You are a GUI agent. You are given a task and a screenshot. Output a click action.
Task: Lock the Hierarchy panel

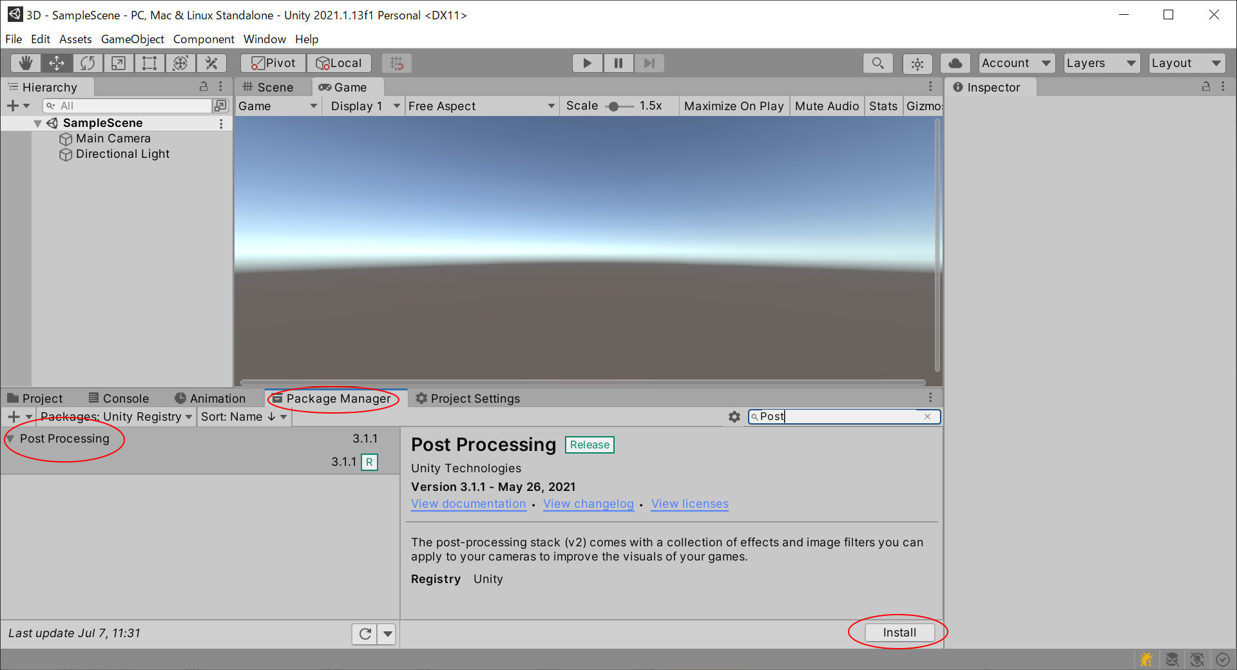tap(204, 86)
